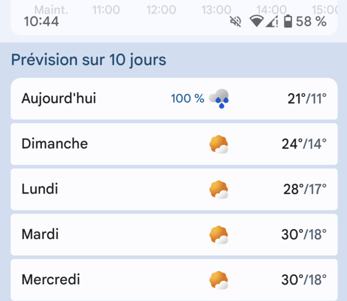Tap the 100 % precipitation chance label
Viewport: 347px width, 301px height.
[188, 99]
